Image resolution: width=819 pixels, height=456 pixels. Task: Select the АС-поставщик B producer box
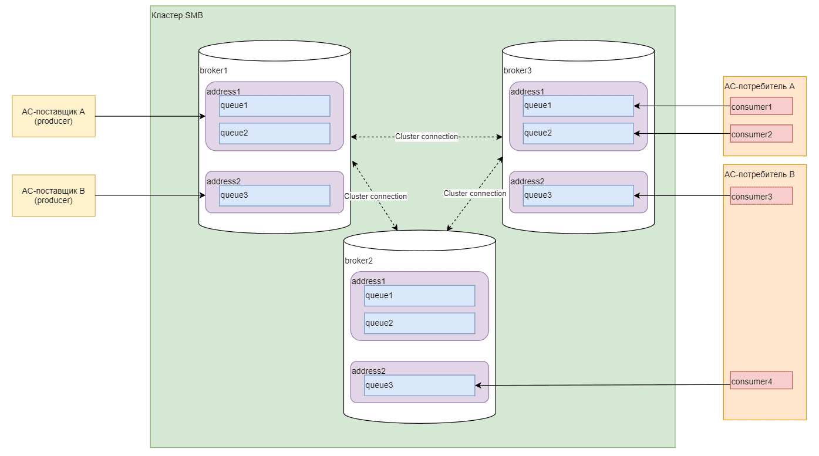point(53,195)
